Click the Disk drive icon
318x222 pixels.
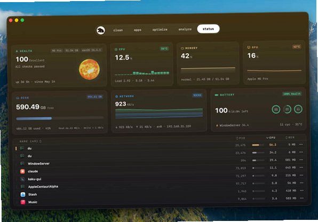(18, 98)
